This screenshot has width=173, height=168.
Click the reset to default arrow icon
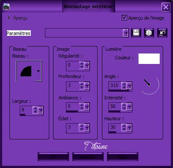(x=162, y=33)
